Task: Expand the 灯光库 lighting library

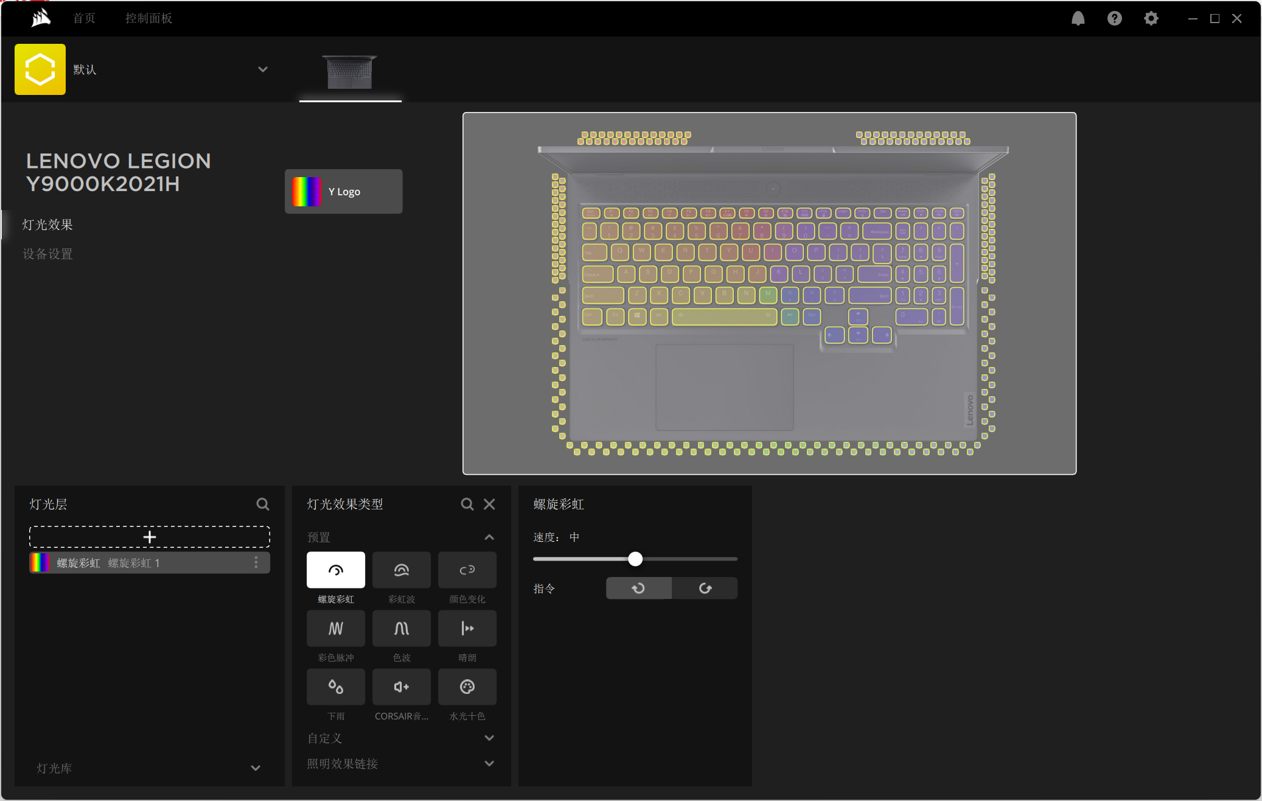Action: tap(256, 769)
